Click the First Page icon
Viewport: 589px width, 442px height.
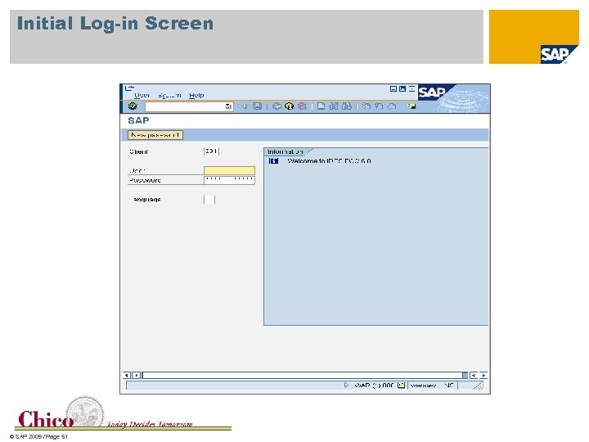coord(366,106)
